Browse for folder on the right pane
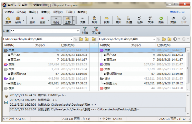 (164, 39)
